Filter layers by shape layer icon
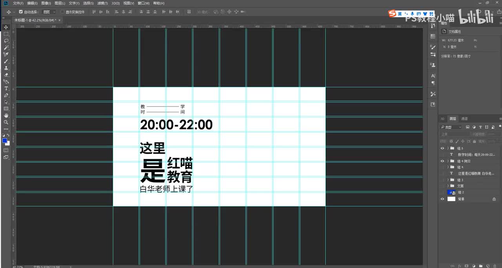The height and width of the screenshot is (268, 502). point(487,127)
